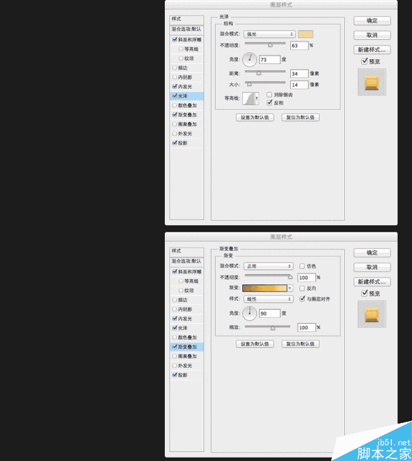Click 新建样式 button in lower dialog

coord(372,282)
